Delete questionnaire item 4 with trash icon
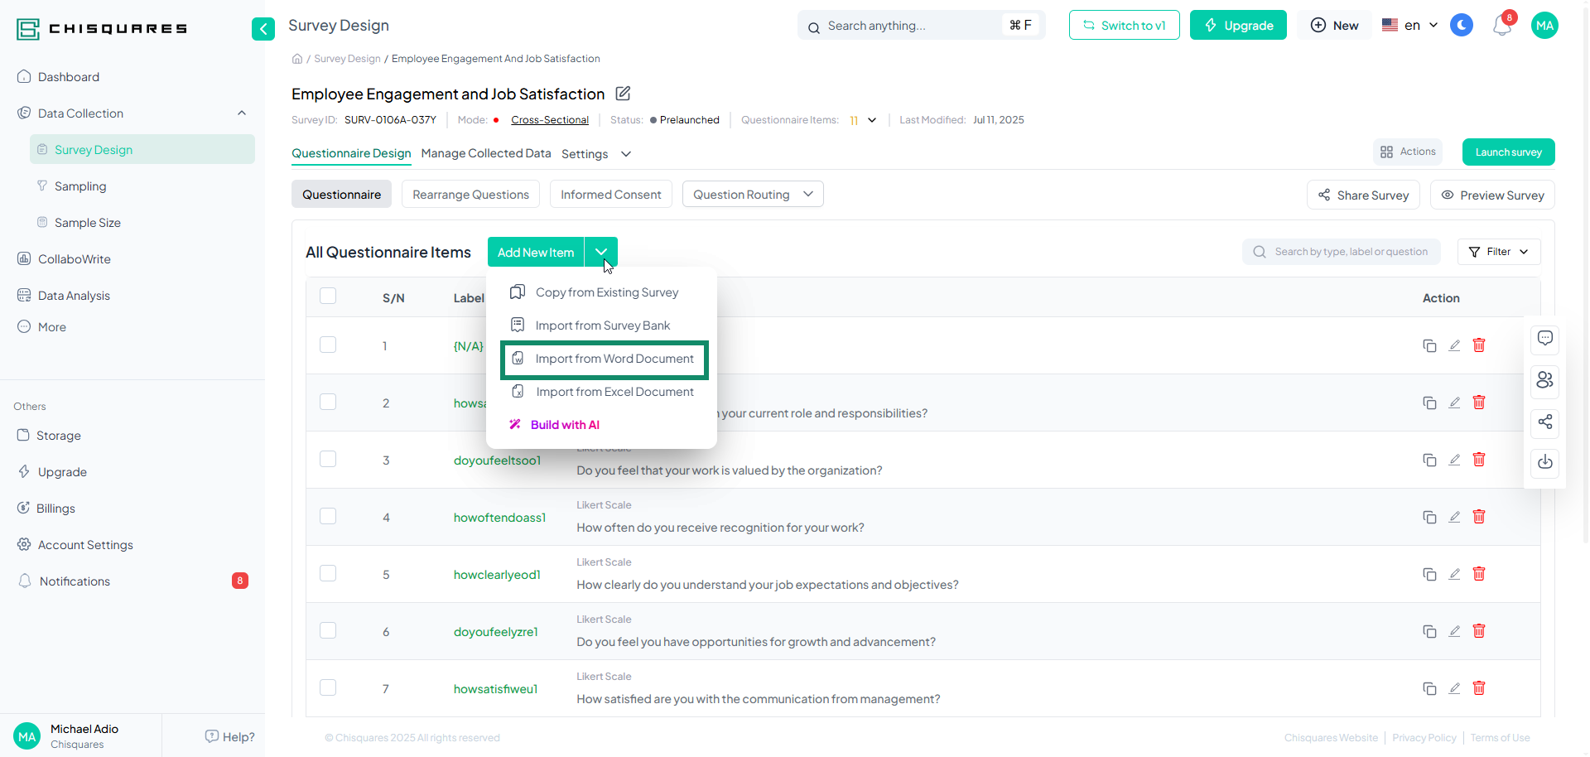1590x757 pixels. [1479, 517]
